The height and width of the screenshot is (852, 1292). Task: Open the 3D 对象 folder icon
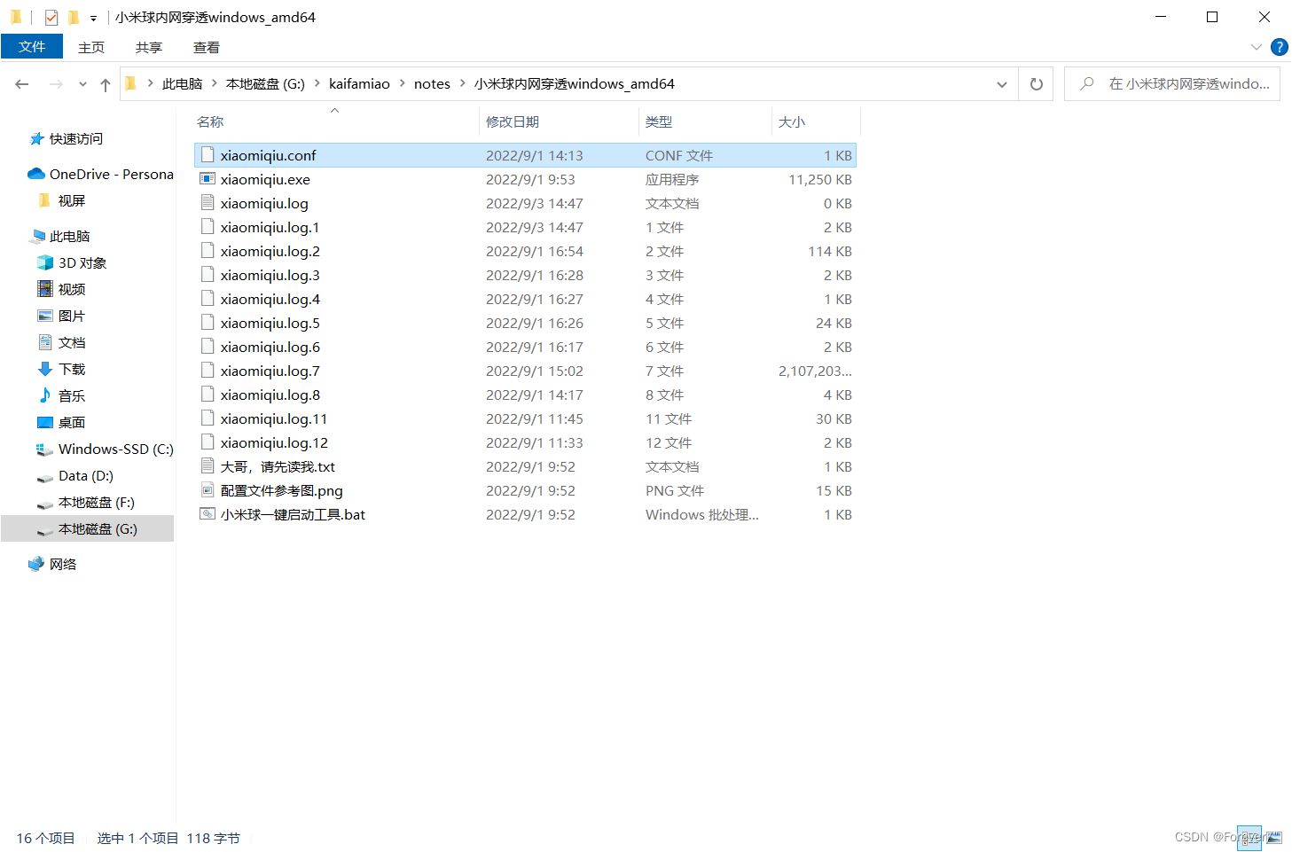click(x=45, y=262)
